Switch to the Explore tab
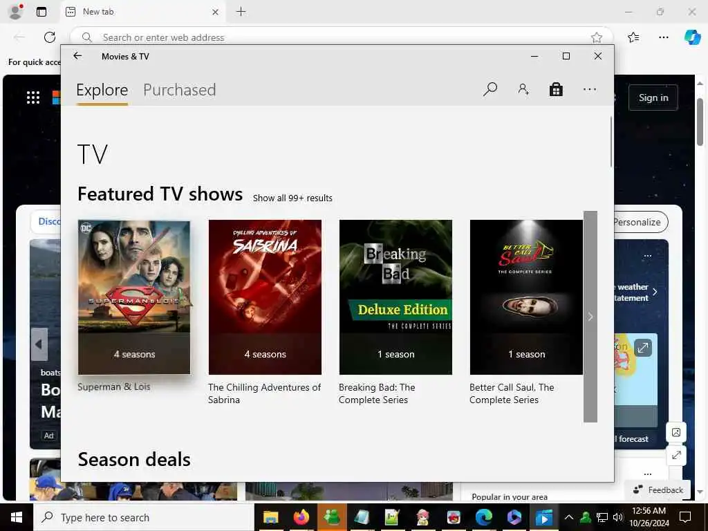Viewport: 708px width, 531px height. click(x=102, y=90)
